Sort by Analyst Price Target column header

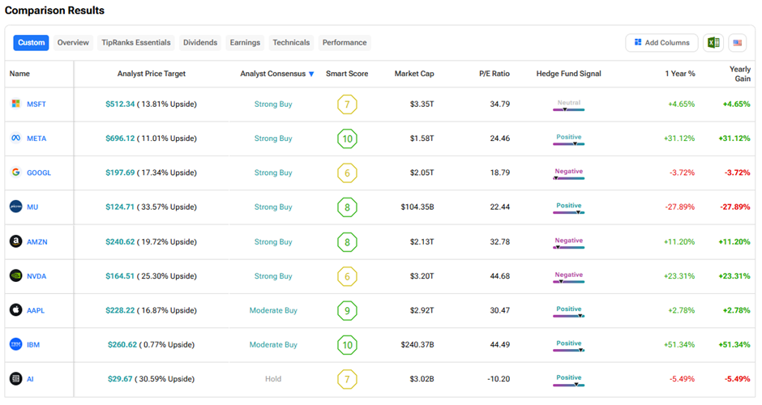pos(151,74)
